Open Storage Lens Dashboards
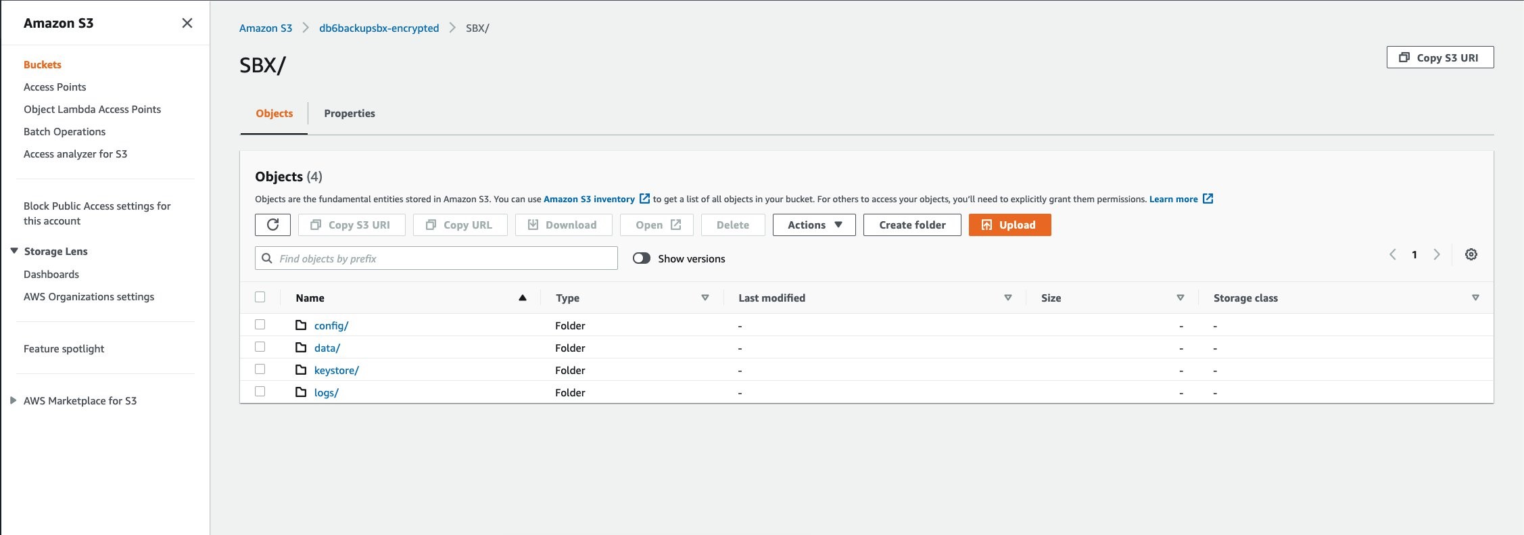1524x535 pixels. tap(51, 275)
